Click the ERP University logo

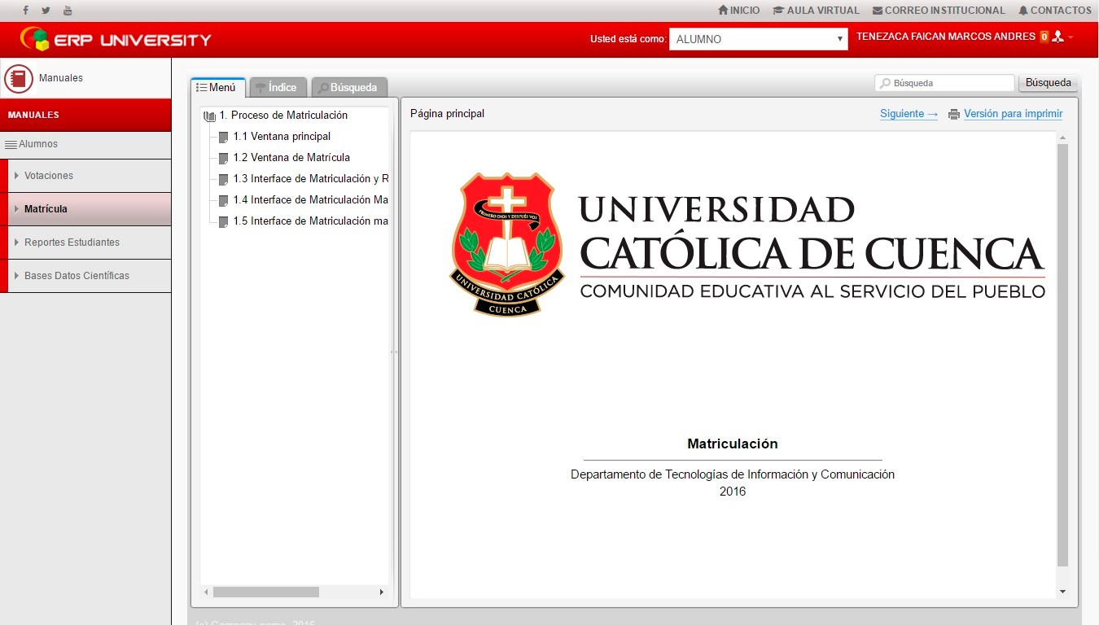click(x=116, y=39)
